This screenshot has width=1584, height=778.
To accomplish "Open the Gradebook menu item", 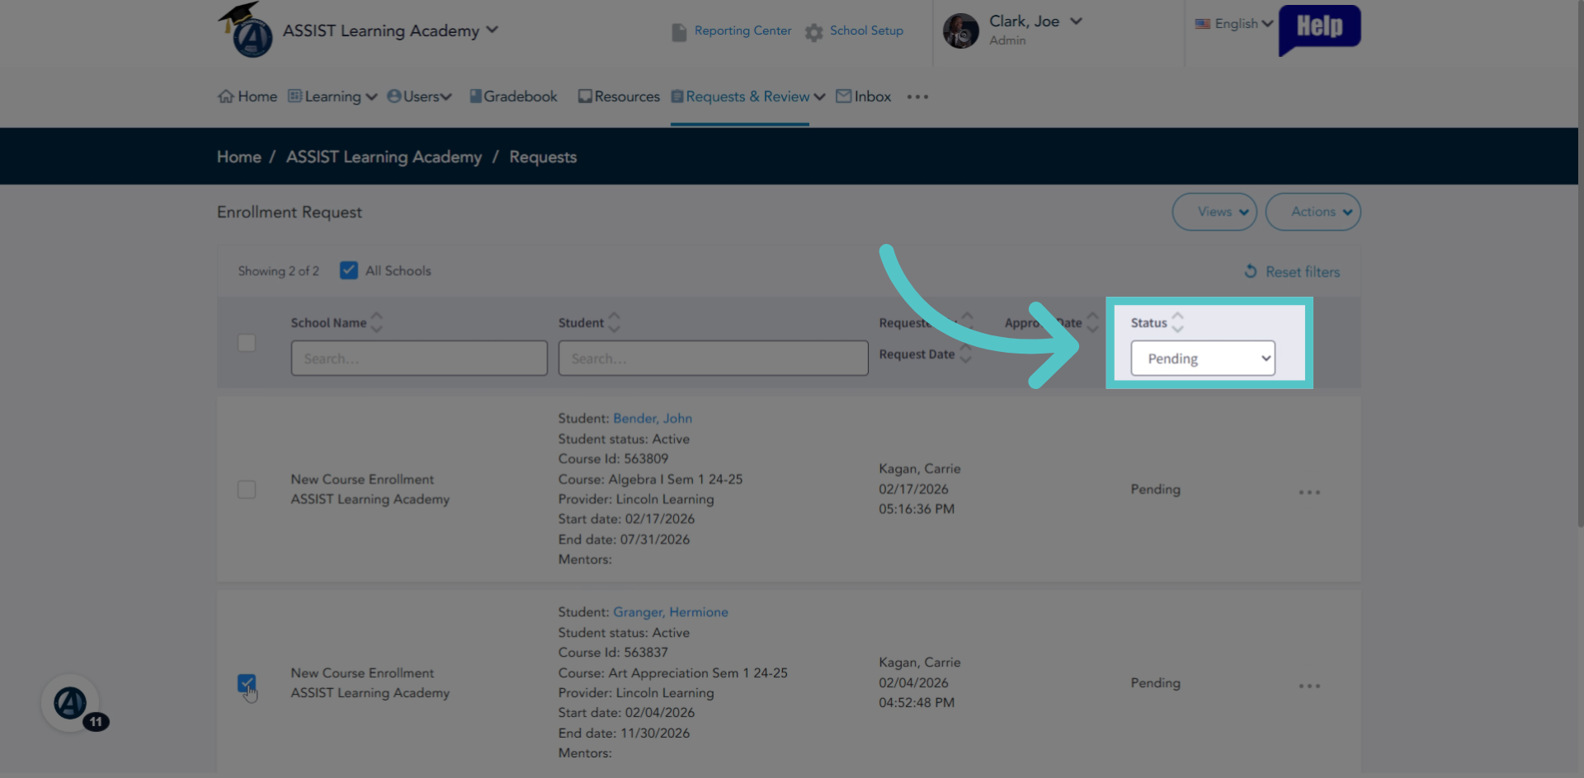I will click(x=513, y=96).
